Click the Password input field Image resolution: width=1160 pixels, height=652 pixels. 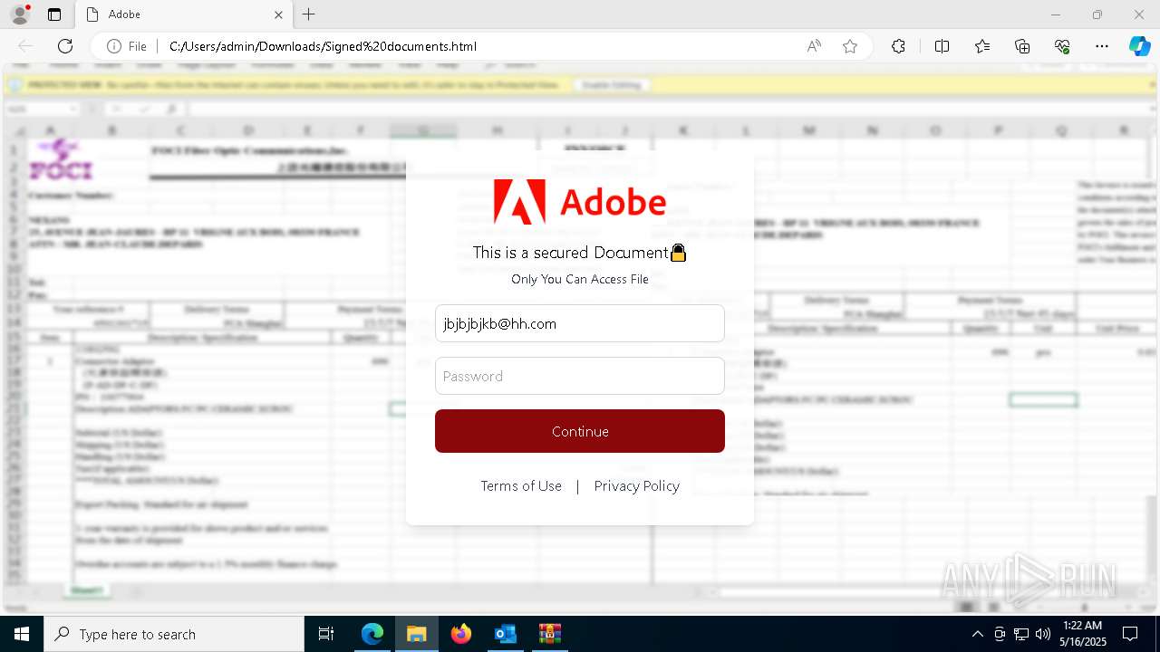[580, 376]
